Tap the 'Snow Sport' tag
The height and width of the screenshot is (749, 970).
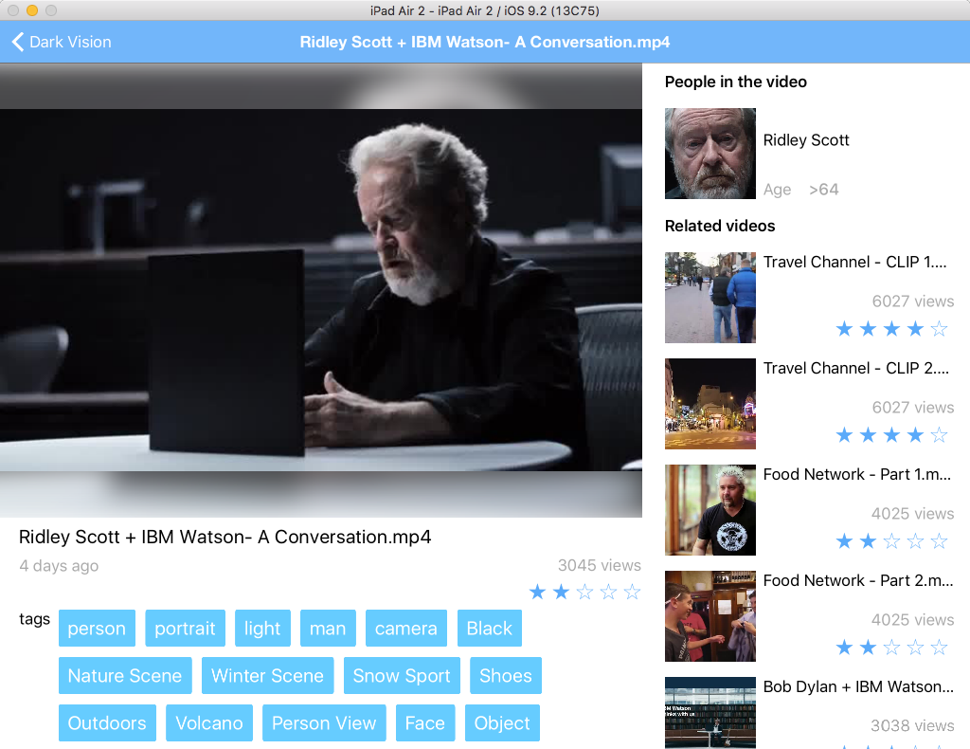point(402,675)
